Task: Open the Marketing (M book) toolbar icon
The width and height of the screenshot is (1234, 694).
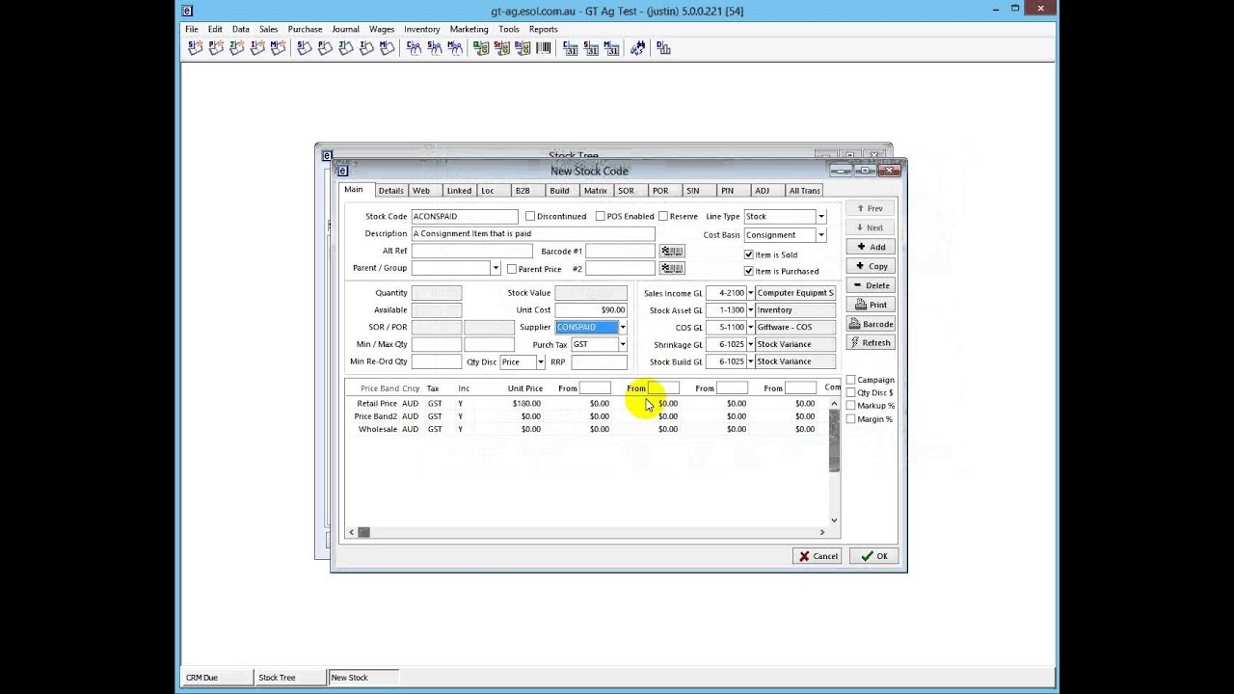Action: pos(387,47)
